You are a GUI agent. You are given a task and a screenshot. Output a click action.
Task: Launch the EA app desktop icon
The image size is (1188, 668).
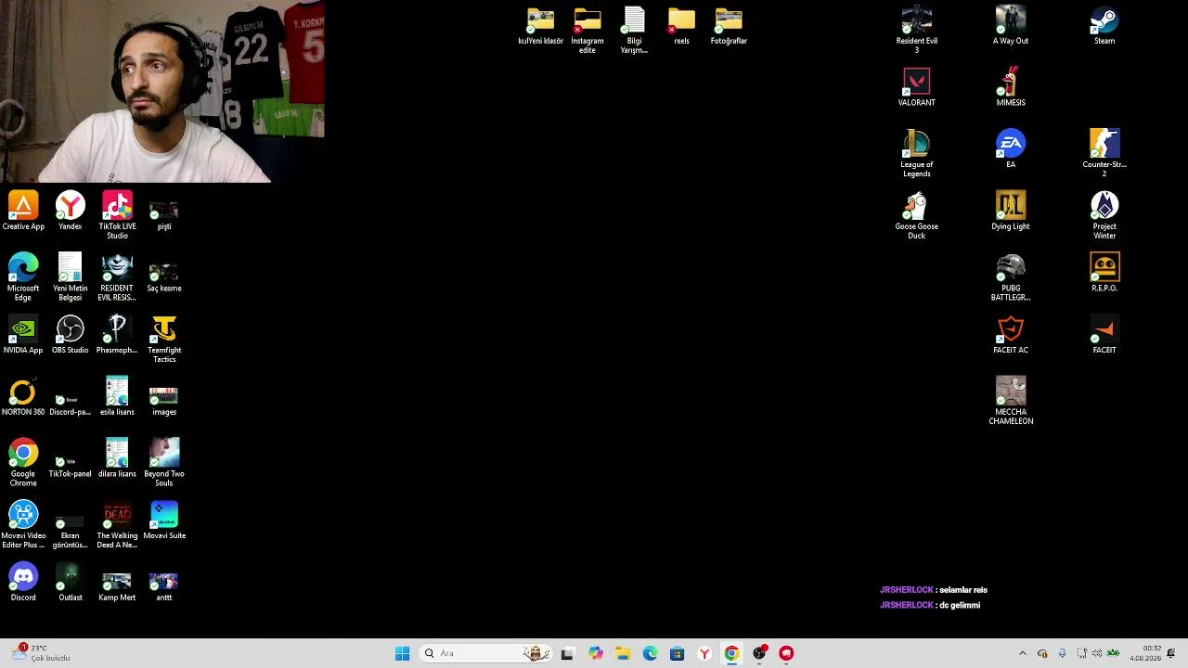(x=1011, y=148)
